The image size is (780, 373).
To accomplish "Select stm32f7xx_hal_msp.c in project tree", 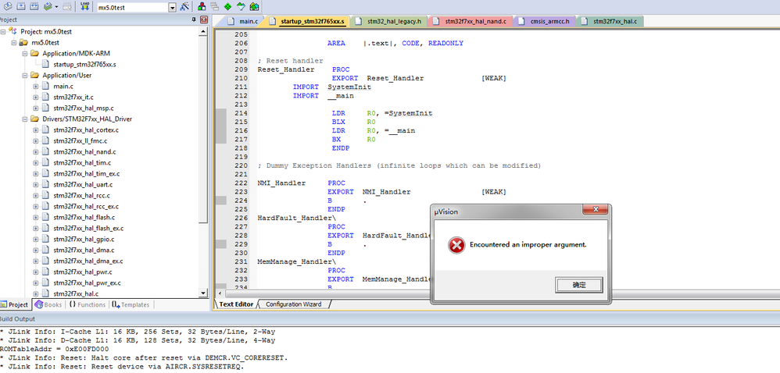I will (x=83, y=108).
